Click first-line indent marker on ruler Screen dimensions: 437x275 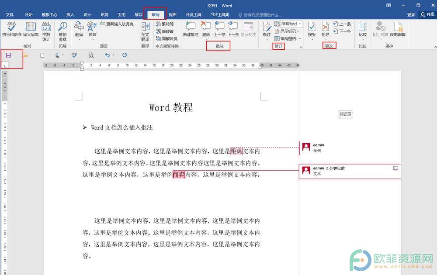tap(82, 63)
